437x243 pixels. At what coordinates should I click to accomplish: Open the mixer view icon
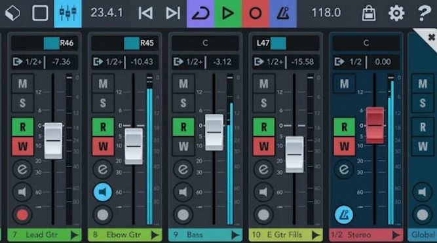[x=67, y=13]
